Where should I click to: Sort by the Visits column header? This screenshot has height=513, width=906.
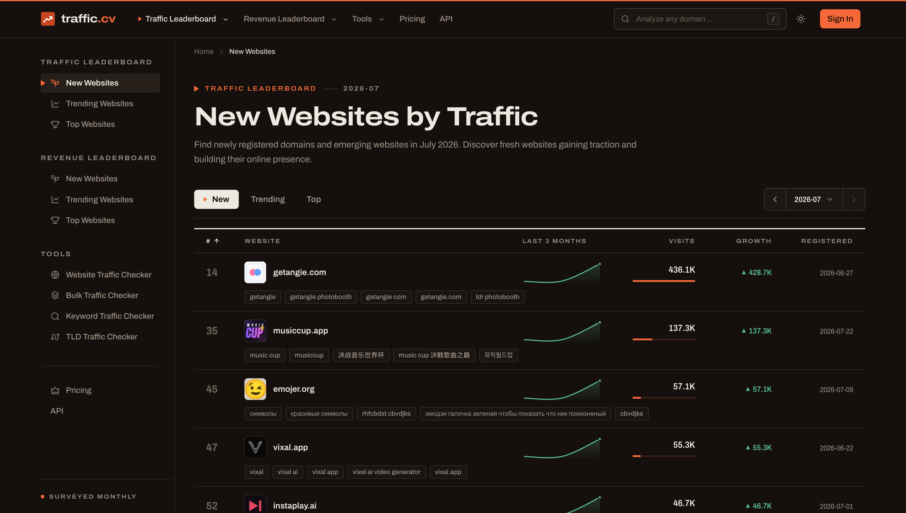click(x=682, y=241)
